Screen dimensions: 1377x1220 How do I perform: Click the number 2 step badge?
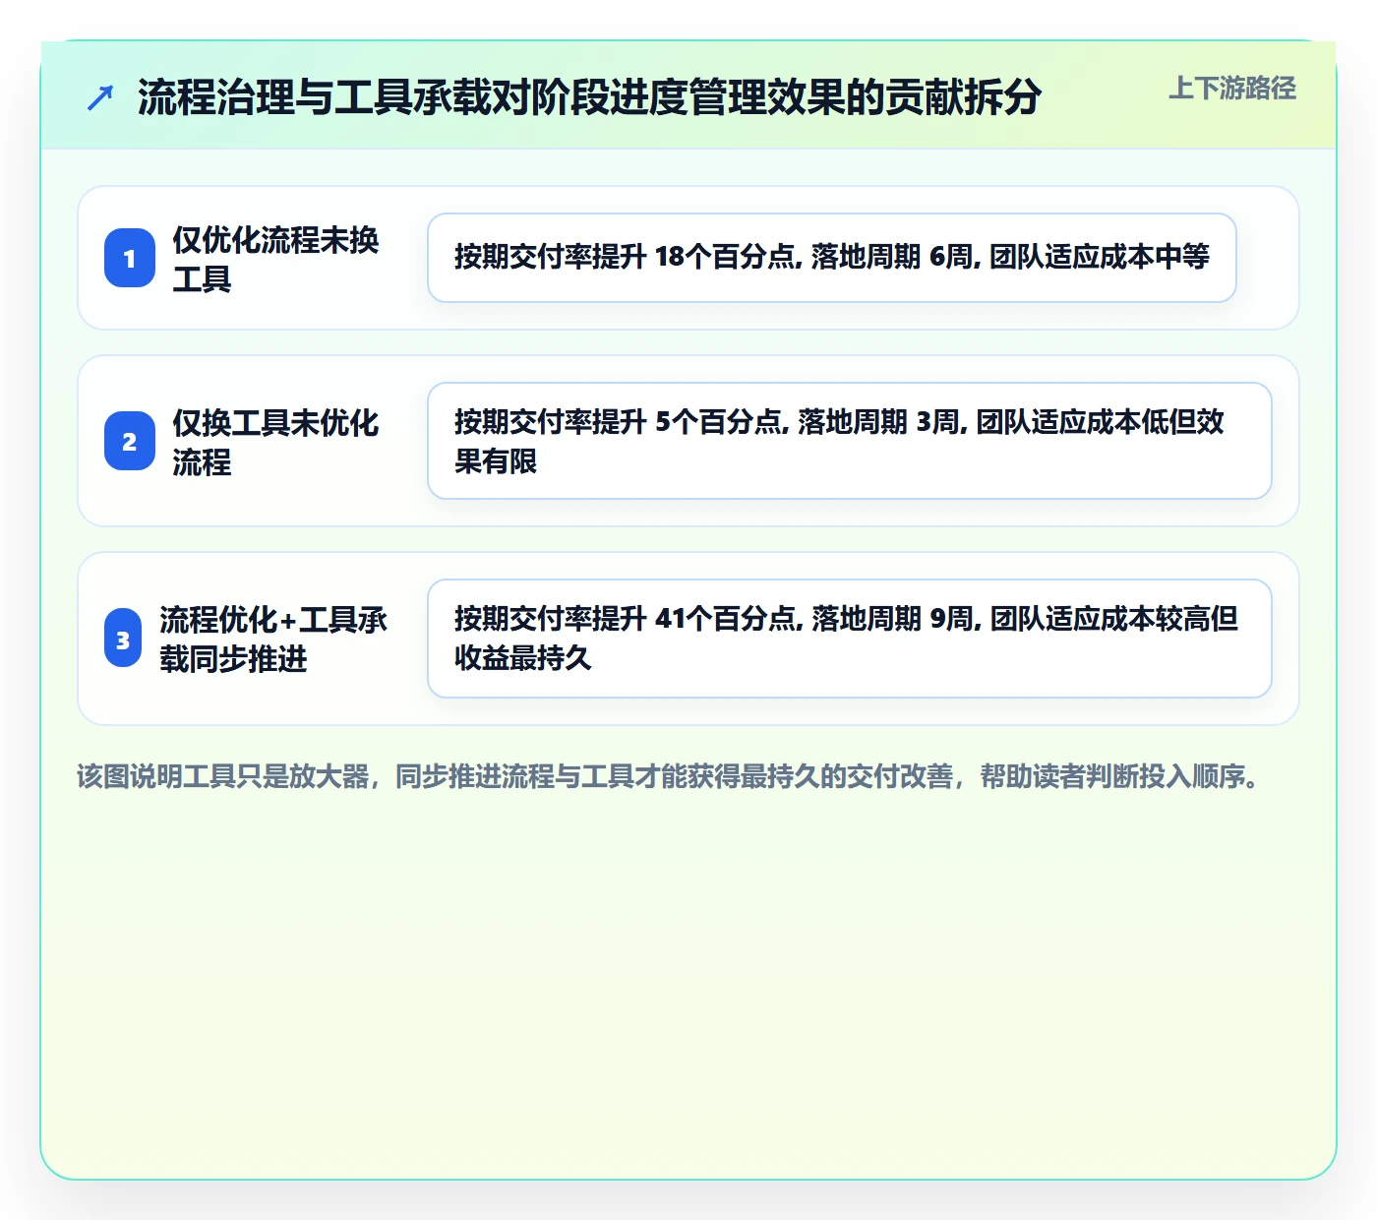[130, 441]
